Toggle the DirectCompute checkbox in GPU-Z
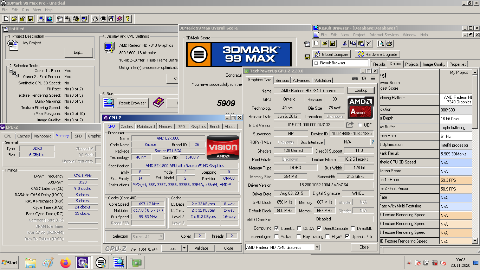Viewport: 480px width, 270px height. coord(319,228)
